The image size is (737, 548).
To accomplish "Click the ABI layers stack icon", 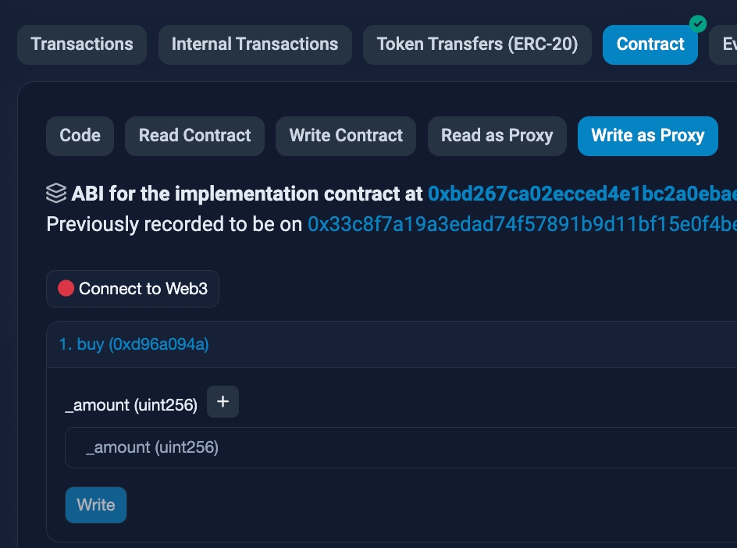I will click(56, 194).
